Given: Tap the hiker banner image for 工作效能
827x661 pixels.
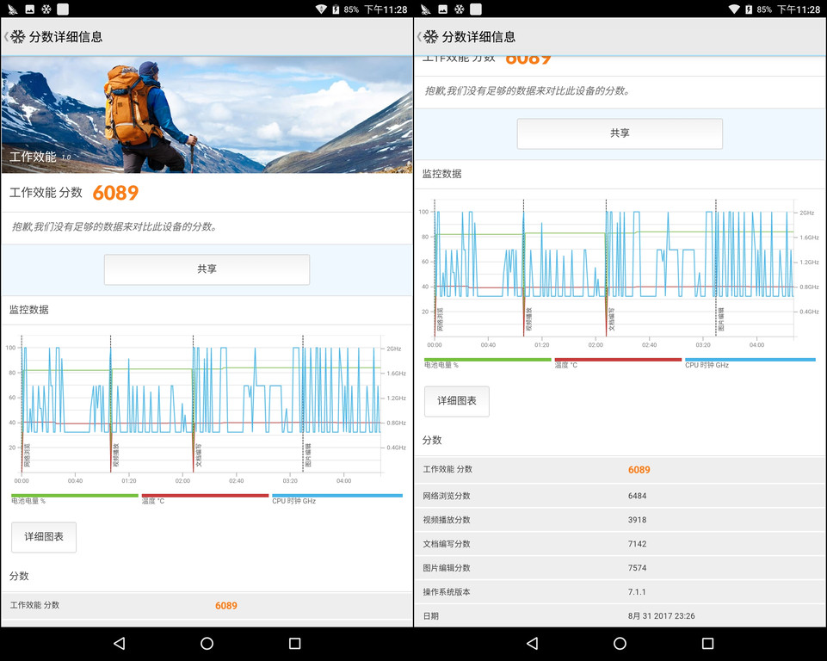Looking at the screenshot, I should point(207,114).
